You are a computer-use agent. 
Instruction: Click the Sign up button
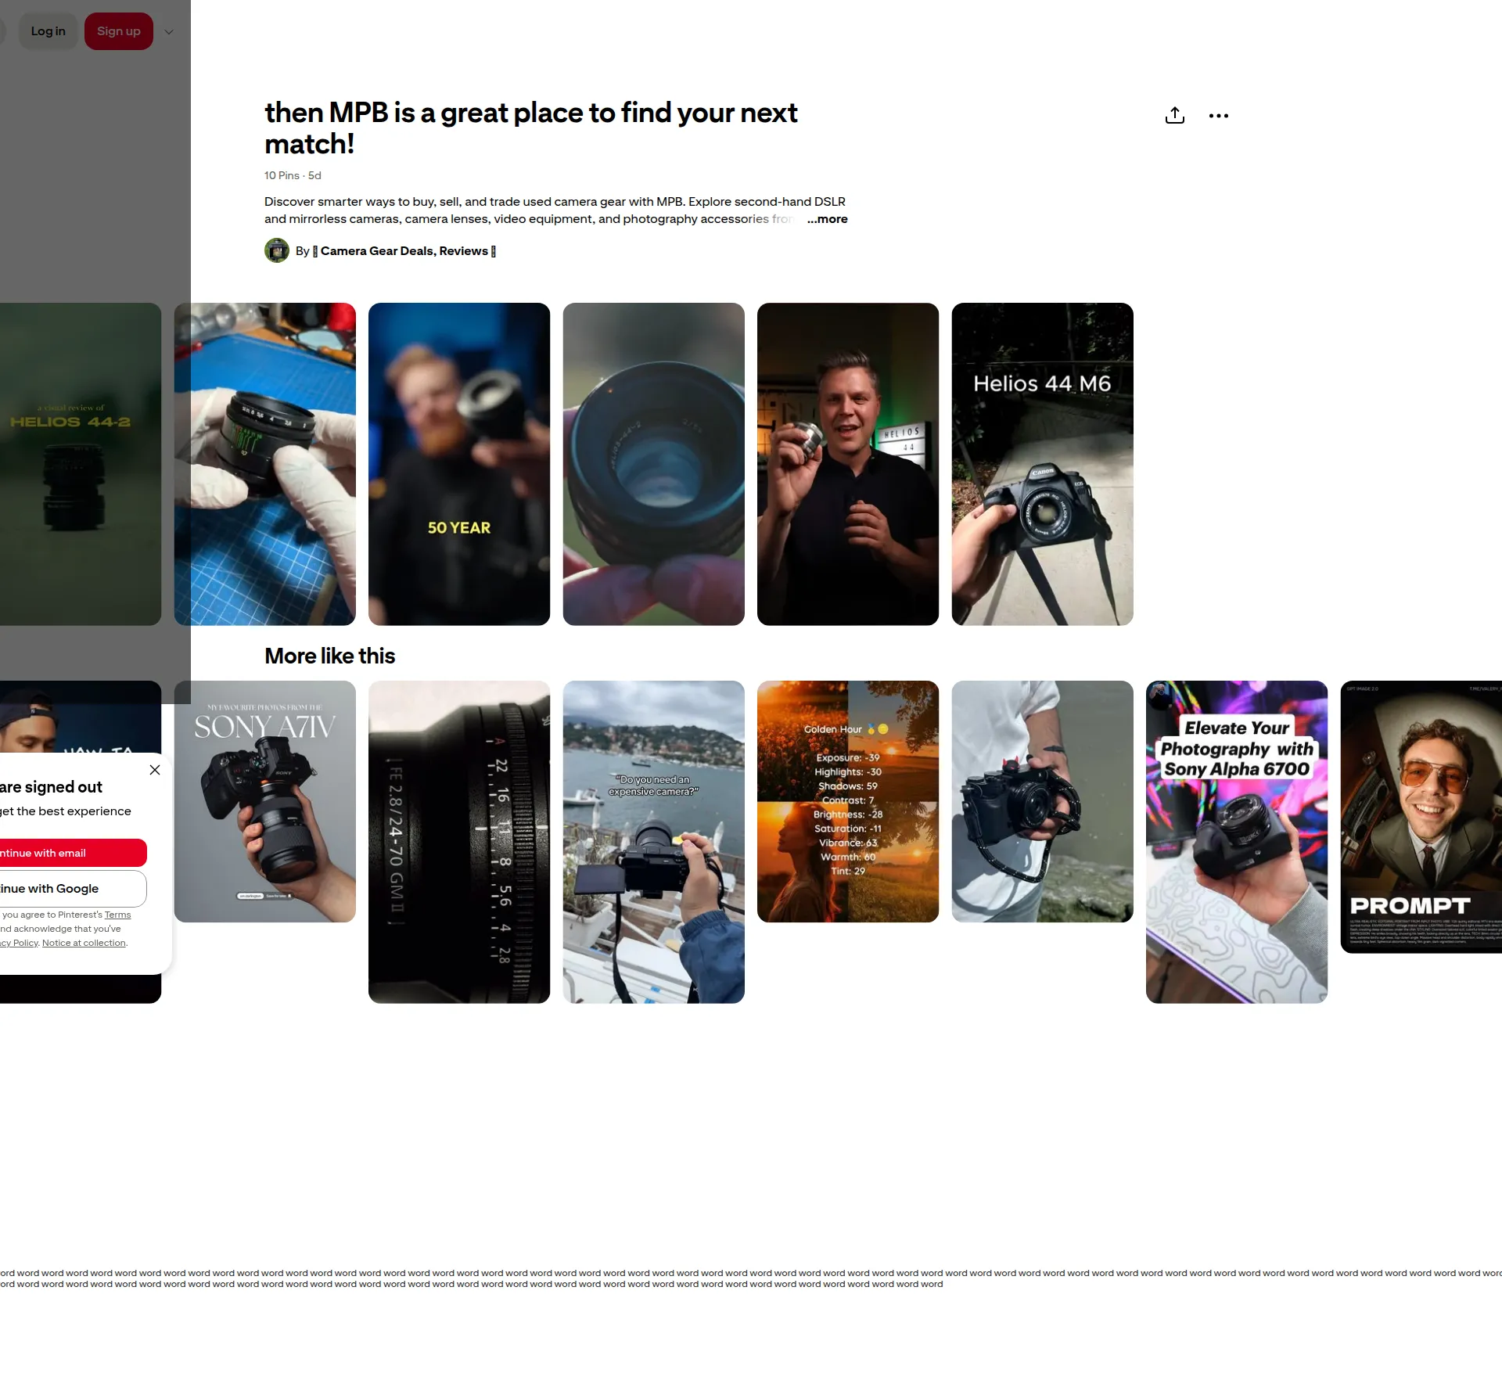coord(119,31)
